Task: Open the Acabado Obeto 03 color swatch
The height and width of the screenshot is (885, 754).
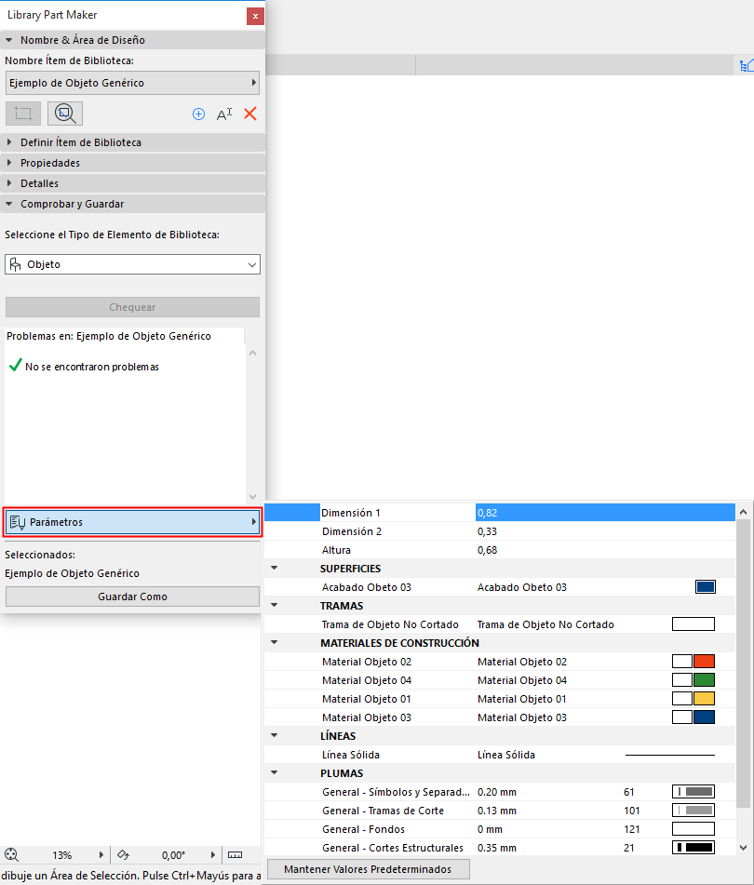Action: [x=707, y=586]
